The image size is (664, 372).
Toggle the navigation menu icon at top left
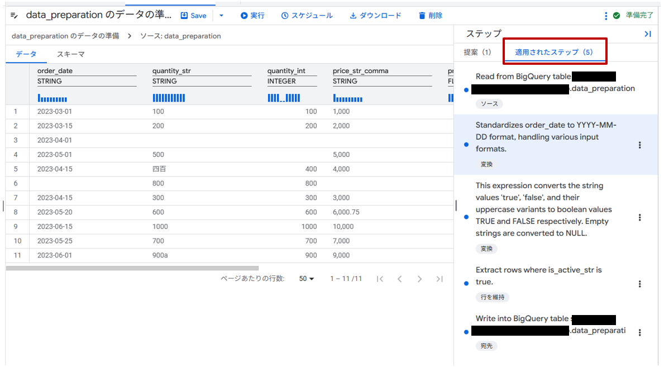click(14, 16)
